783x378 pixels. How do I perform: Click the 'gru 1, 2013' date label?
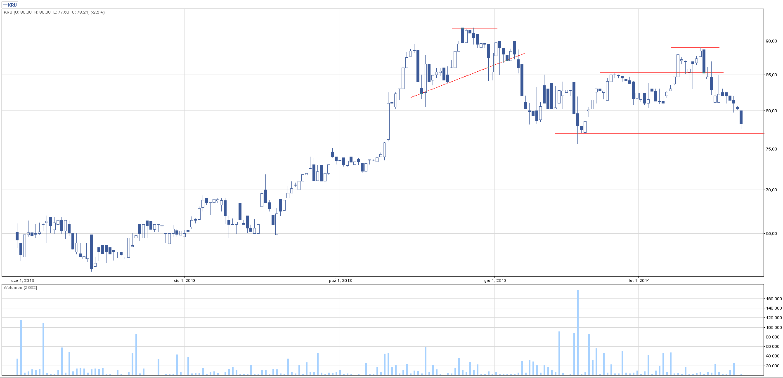495,281
